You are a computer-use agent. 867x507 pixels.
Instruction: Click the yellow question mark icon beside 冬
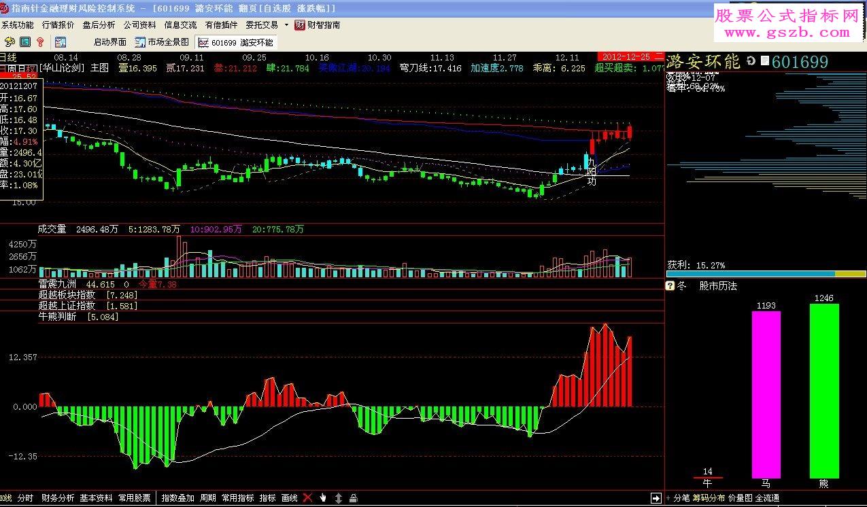(x=670, y=286)
